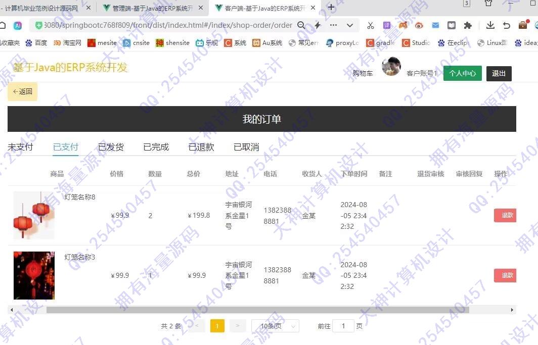Click the bookshelf box extension icon
Screen dimensions: 538x345
tap(452, 25)
